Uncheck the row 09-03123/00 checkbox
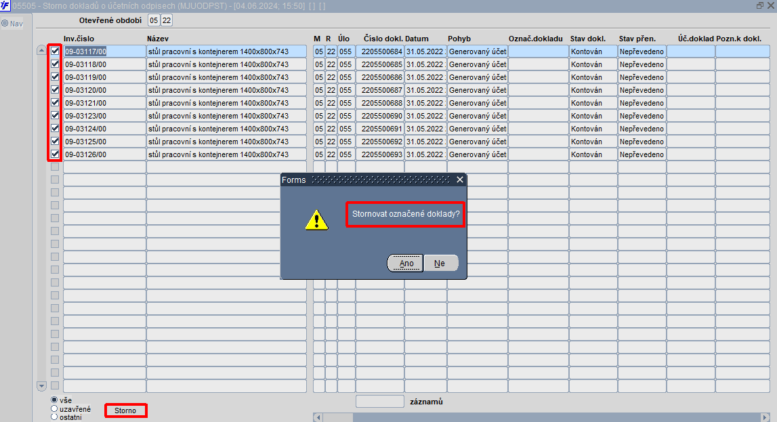The image size is (777, 422). click(x=55, y=115)
